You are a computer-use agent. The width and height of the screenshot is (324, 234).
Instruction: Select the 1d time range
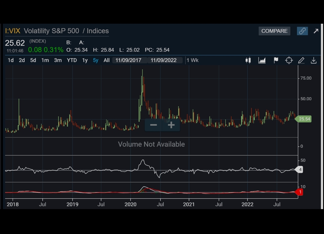point(10,60)
